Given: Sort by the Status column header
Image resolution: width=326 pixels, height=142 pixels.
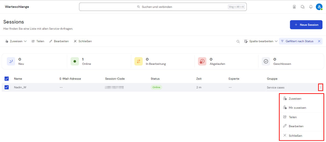Looking at the screenshot, I should pos(155,79).
